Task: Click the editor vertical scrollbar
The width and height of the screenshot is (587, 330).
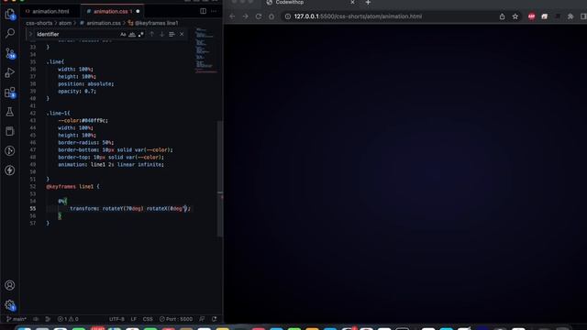Action: [x=220, y=179]
